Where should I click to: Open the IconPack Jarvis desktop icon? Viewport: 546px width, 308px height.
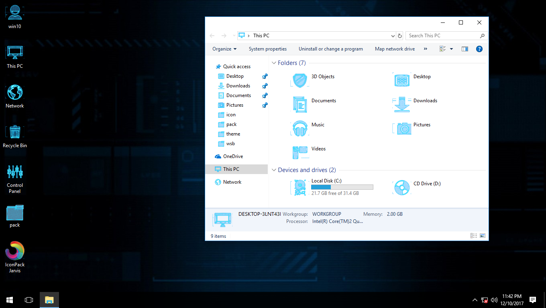tap(14, 253)
